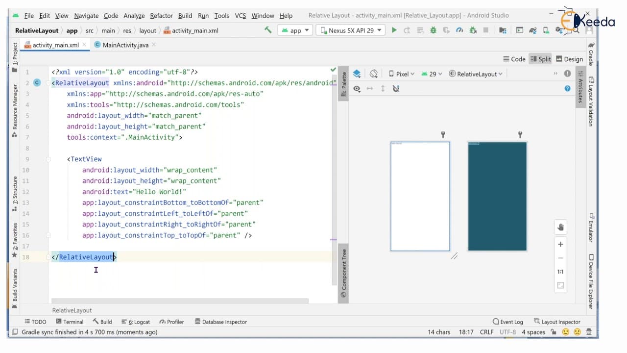Open the File menu
This screenshot has width=627, height=353.
click(29, 16)
